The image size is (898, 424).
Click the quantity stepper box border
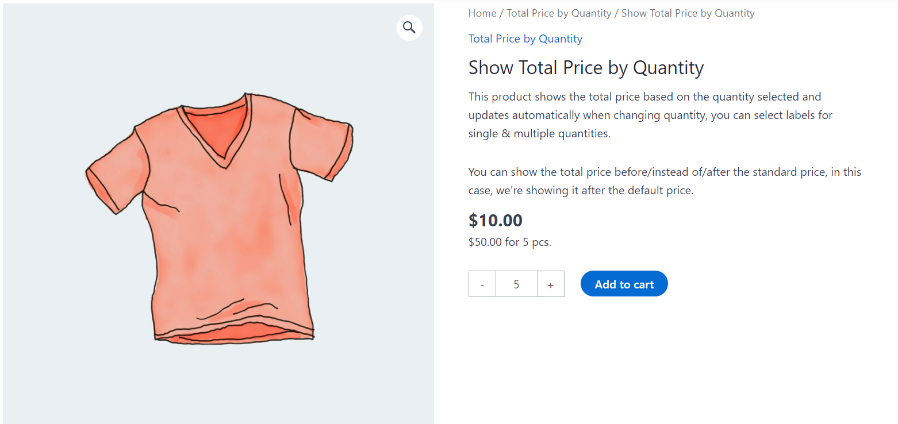[516, 271]
